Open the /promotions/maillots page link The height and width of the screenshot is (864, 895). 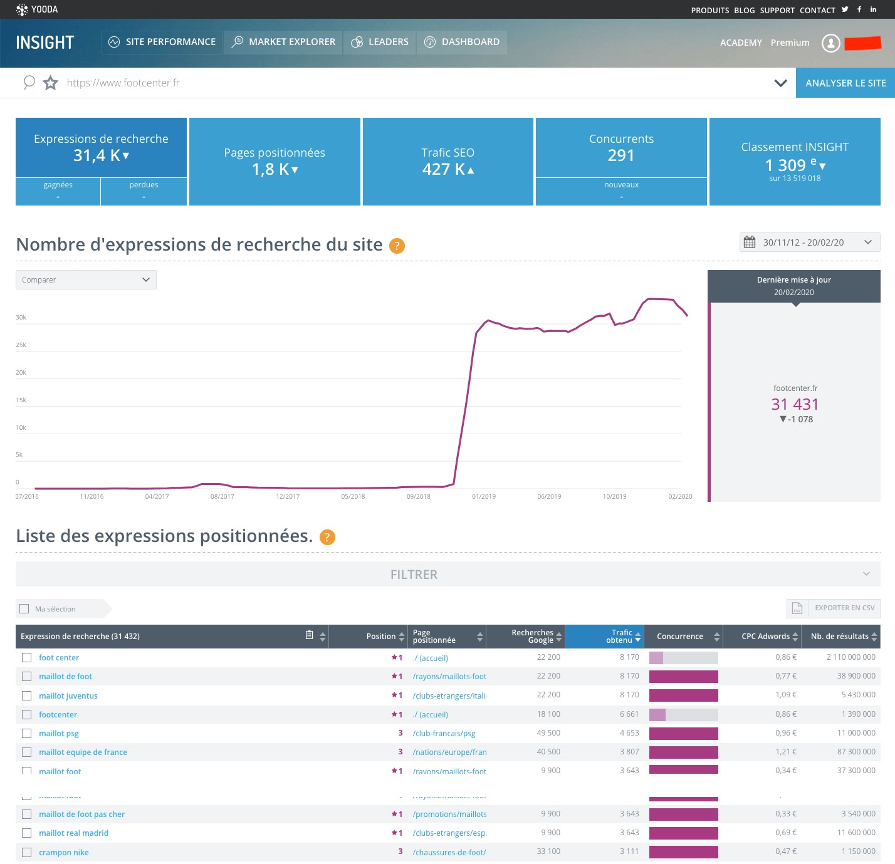450,815
